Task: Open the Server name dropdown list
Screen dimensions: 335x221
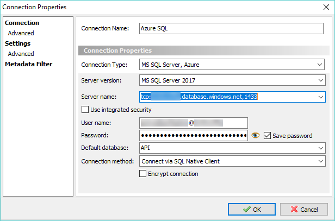Action: click(x=320, y=97)
